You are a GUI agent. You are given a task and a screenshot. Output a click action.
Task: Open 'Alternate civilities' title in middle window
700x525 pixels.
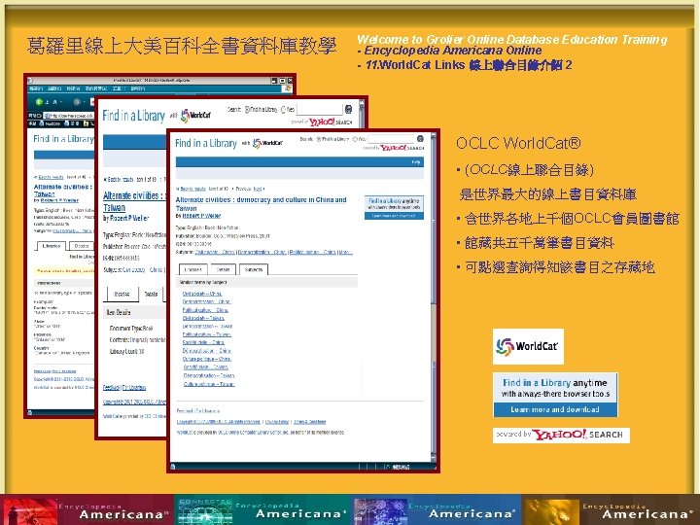(134, 201)
